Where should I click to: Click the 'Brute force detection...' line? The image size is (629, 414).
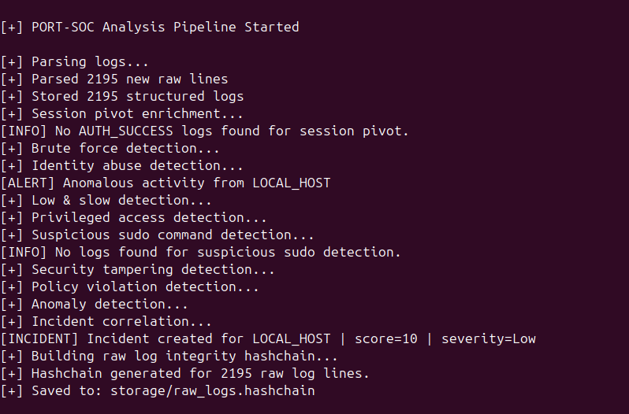(x=110, y=148)
